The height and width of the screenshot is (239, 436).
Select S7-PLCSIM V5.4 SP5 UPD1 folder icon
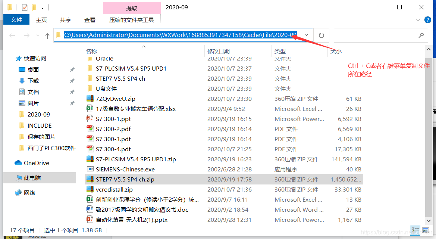click(90, 68)
